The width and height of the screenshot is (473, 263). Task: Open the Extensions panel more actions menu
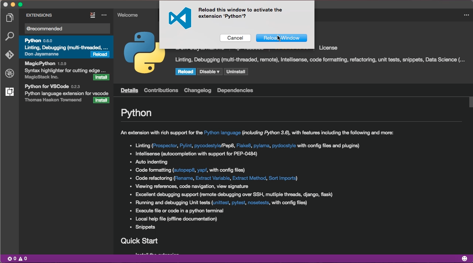coord(104,15)
